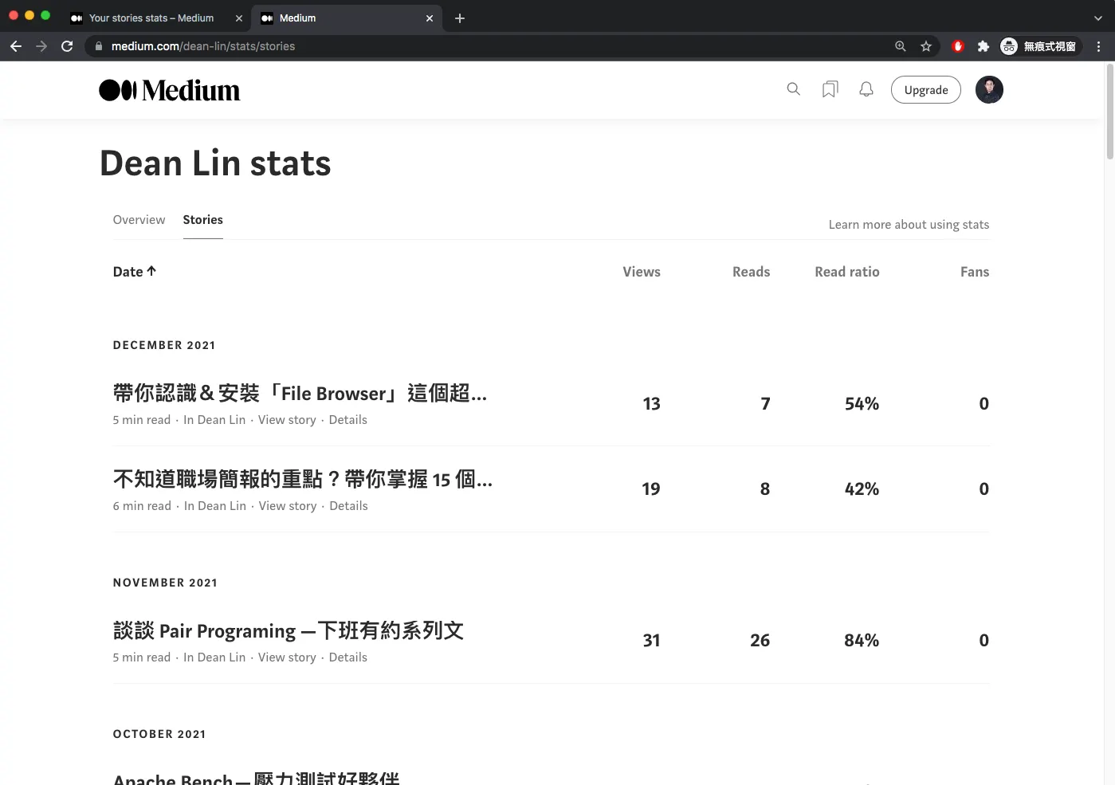
Task: Sort stories by the Fans column
Action: [x=975, y=272]
